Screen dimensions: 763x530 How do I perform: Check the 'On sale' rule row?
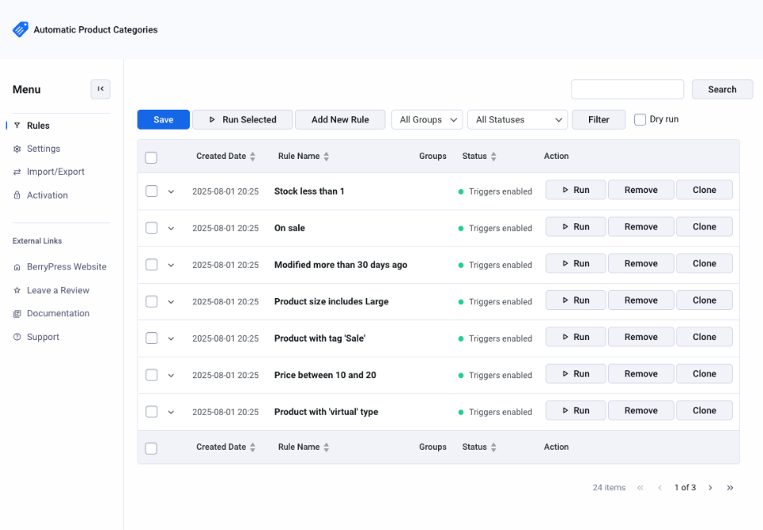pyautogui.click(x=151, y=228)
